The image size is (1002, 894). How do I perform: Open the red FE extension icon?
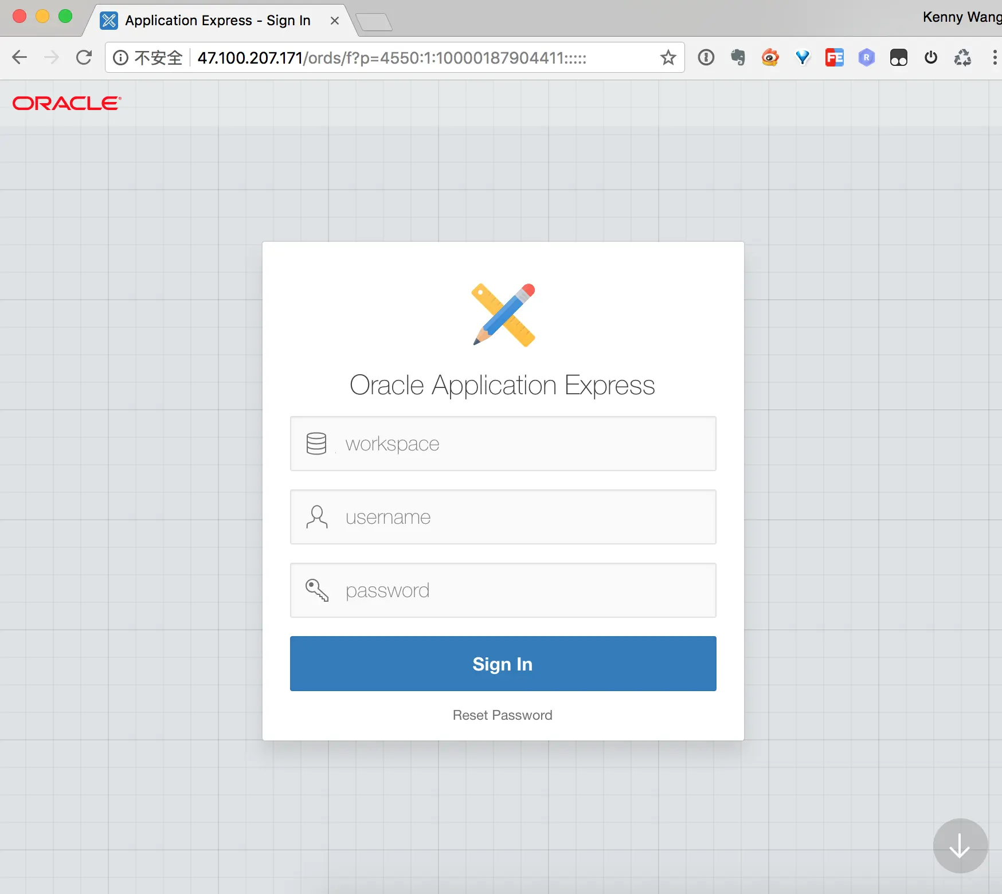coord(835,57)
